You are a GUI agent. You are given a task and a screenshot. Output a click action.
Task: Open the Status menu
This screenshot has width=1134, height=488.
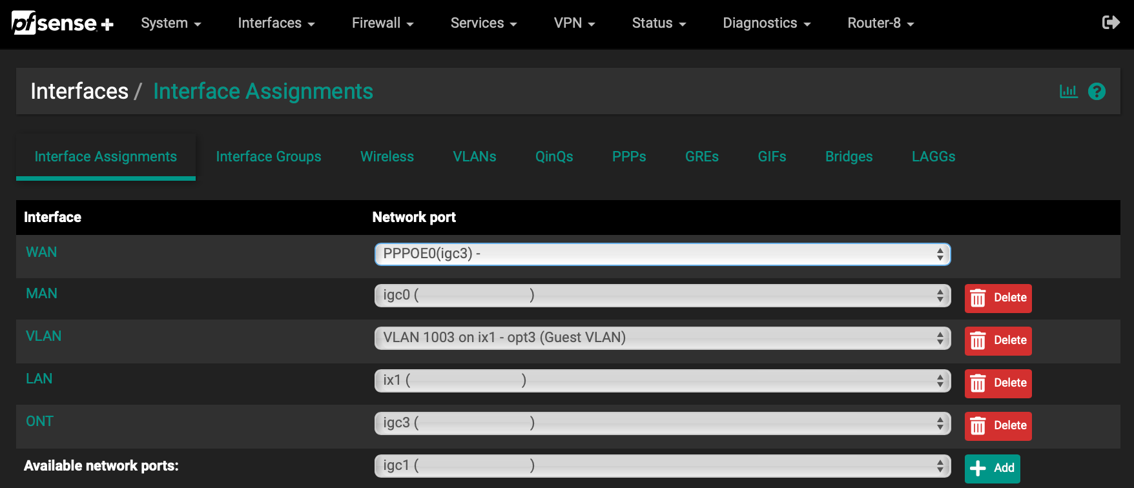[x=659, y=23]
